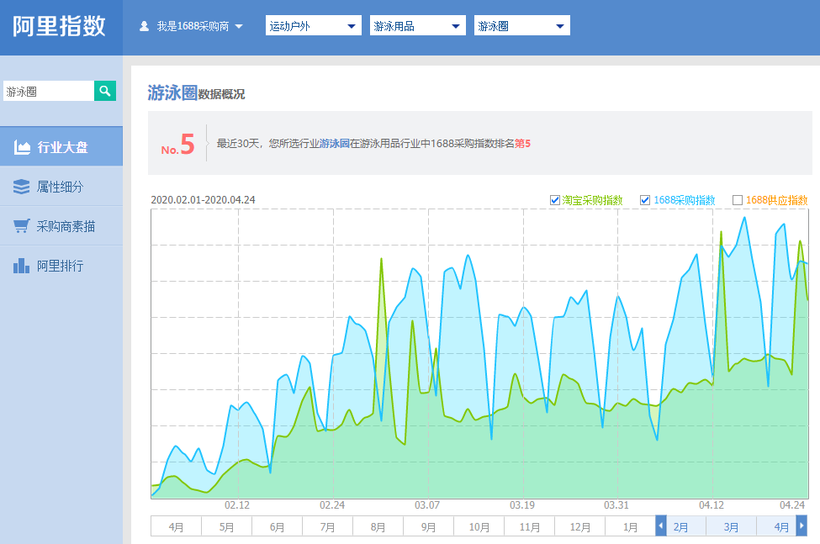Image resolution: width=820 pixels, height=544 pixels.
Task: Uncheck the 1688采购指数 checkbox
Action: pos(645,200)
